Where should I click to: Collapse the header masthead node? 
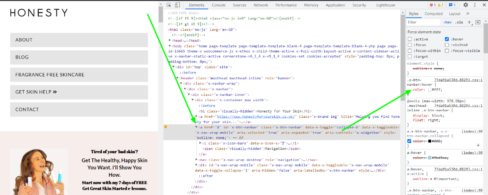tap(177, 78)
